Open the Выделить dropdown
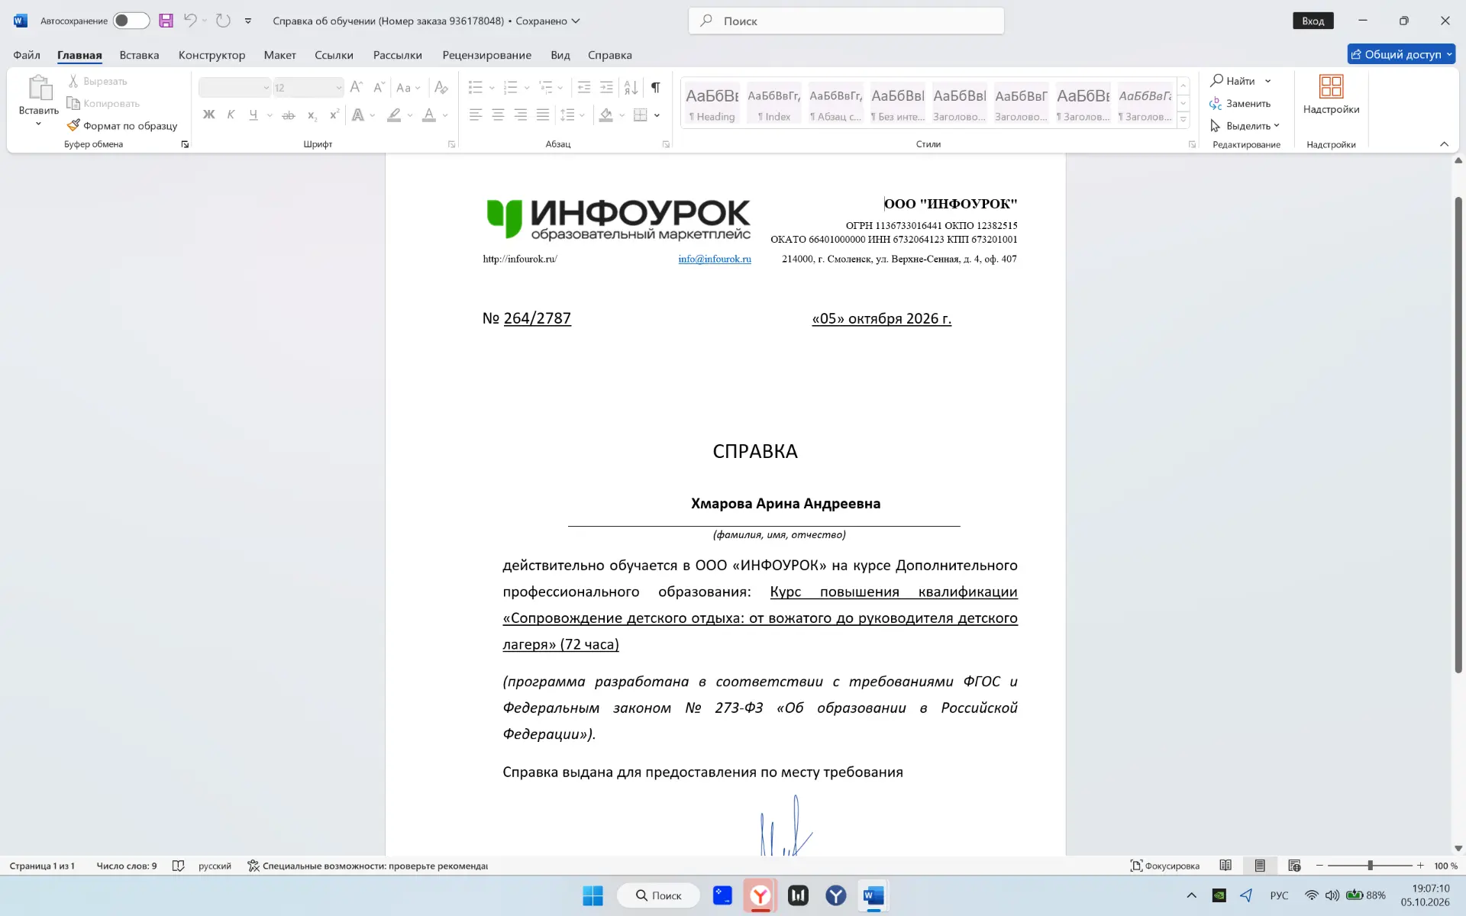1466x916 pixels. [1245, 125]
